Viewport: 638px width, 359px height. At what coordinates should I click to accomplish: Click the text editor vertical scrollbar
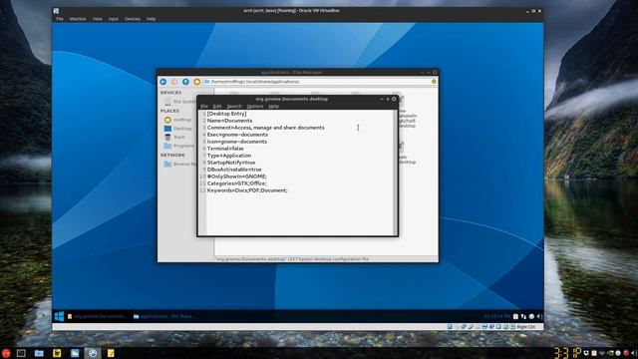point(395,173)
